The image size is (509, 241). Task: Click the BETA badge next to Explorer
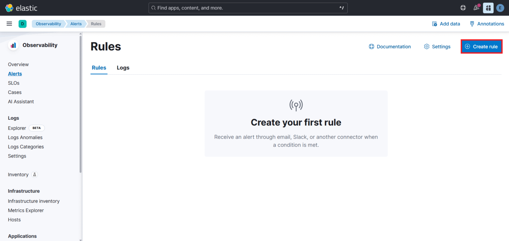[36, 128]
